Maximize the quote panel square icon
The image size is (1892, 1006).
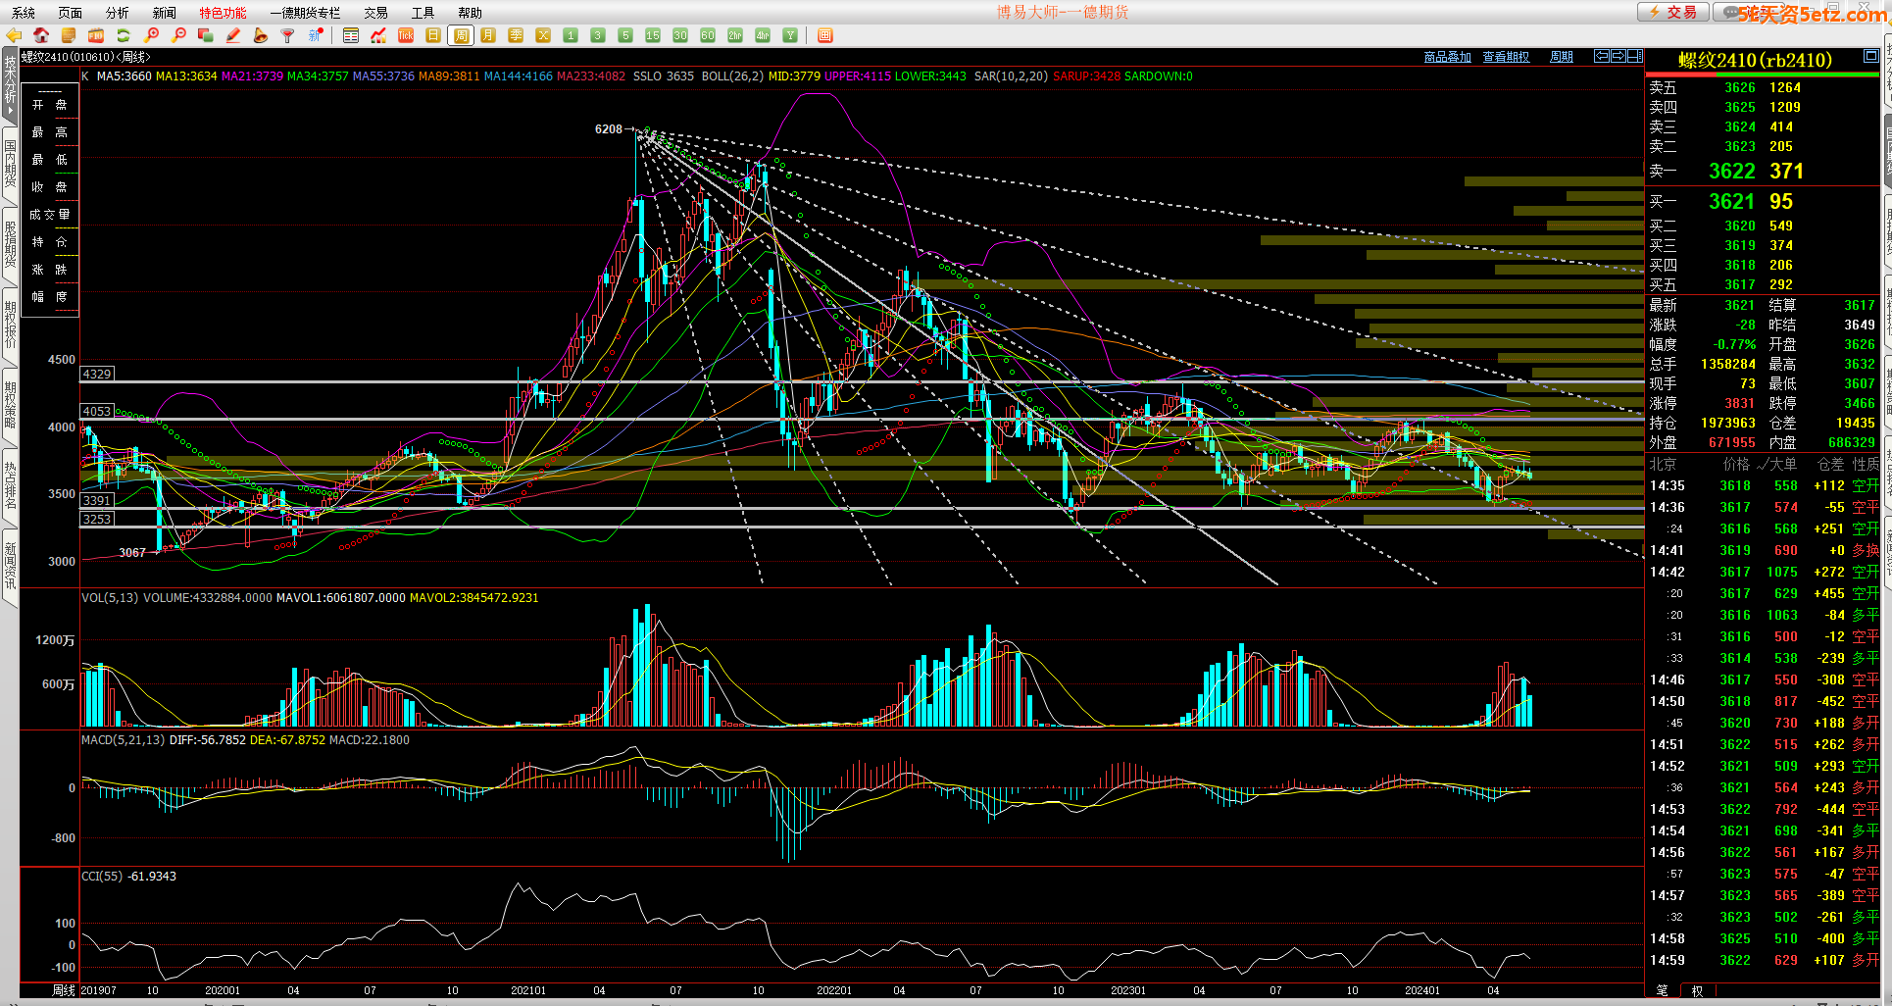tap(1871, 56)
